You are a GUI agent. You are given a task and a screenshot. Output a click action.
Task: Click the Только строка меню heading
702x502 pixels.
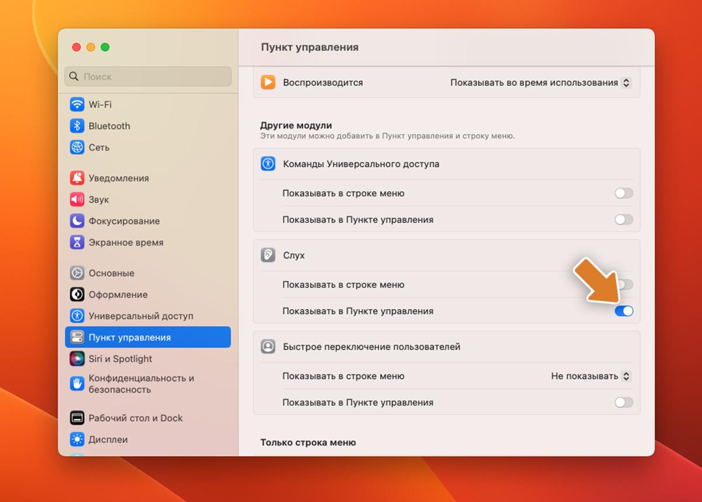tap(308, 442)
